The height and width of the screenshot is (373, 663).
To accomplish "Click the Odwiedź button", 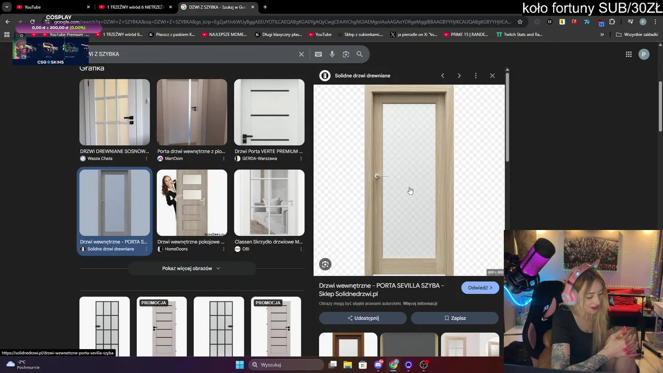I will (x=480, y=288).
